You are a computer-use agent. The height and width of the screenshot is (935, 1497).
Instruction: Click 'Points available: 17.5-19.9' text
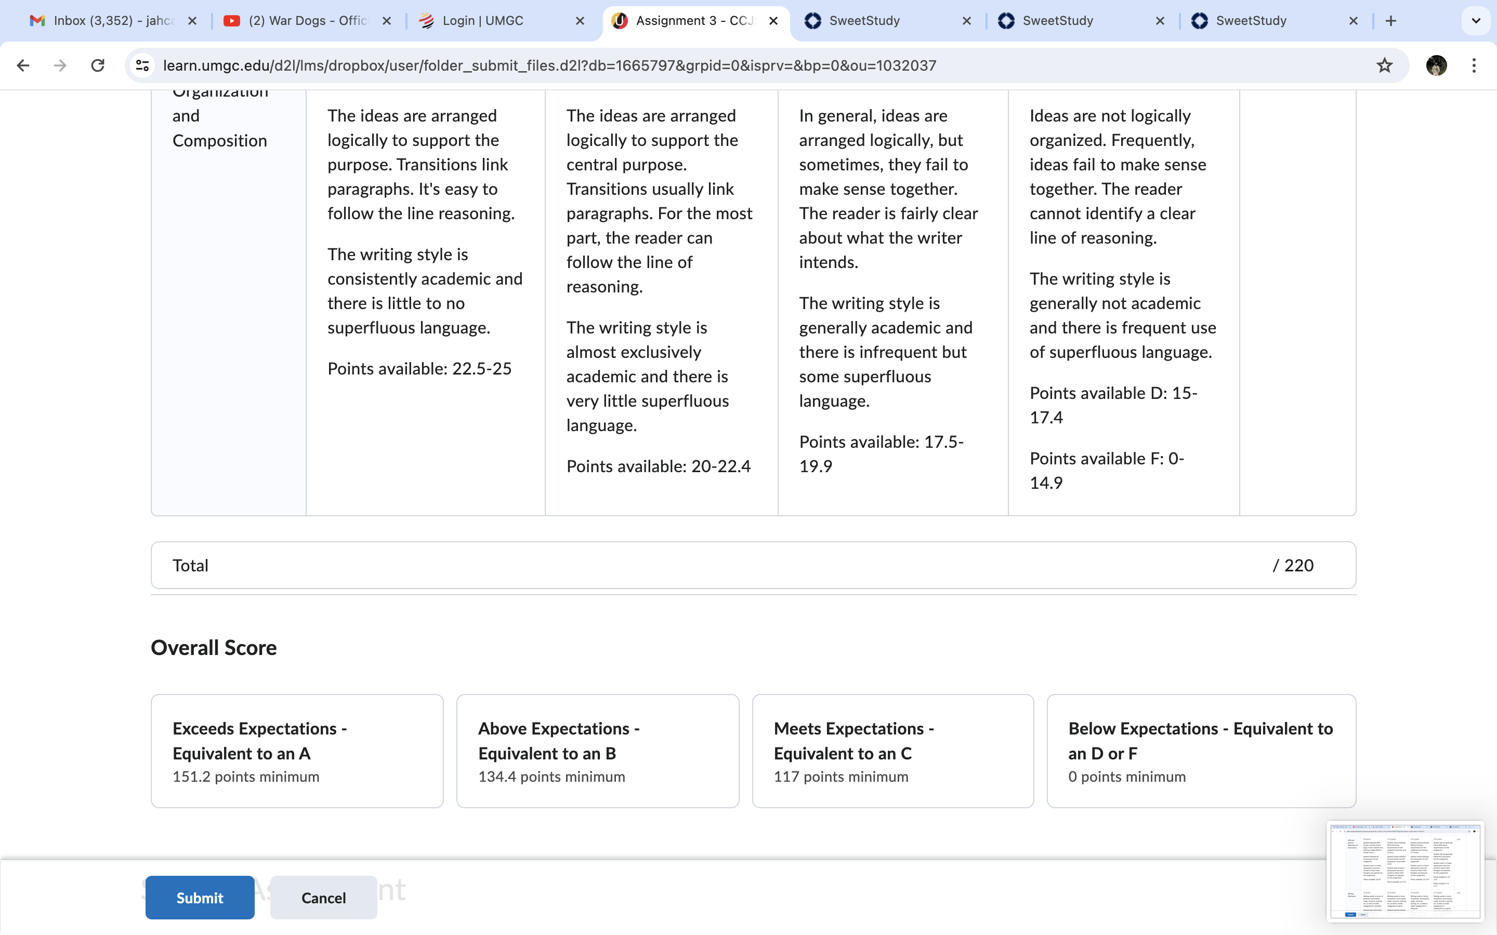[881, 454]
